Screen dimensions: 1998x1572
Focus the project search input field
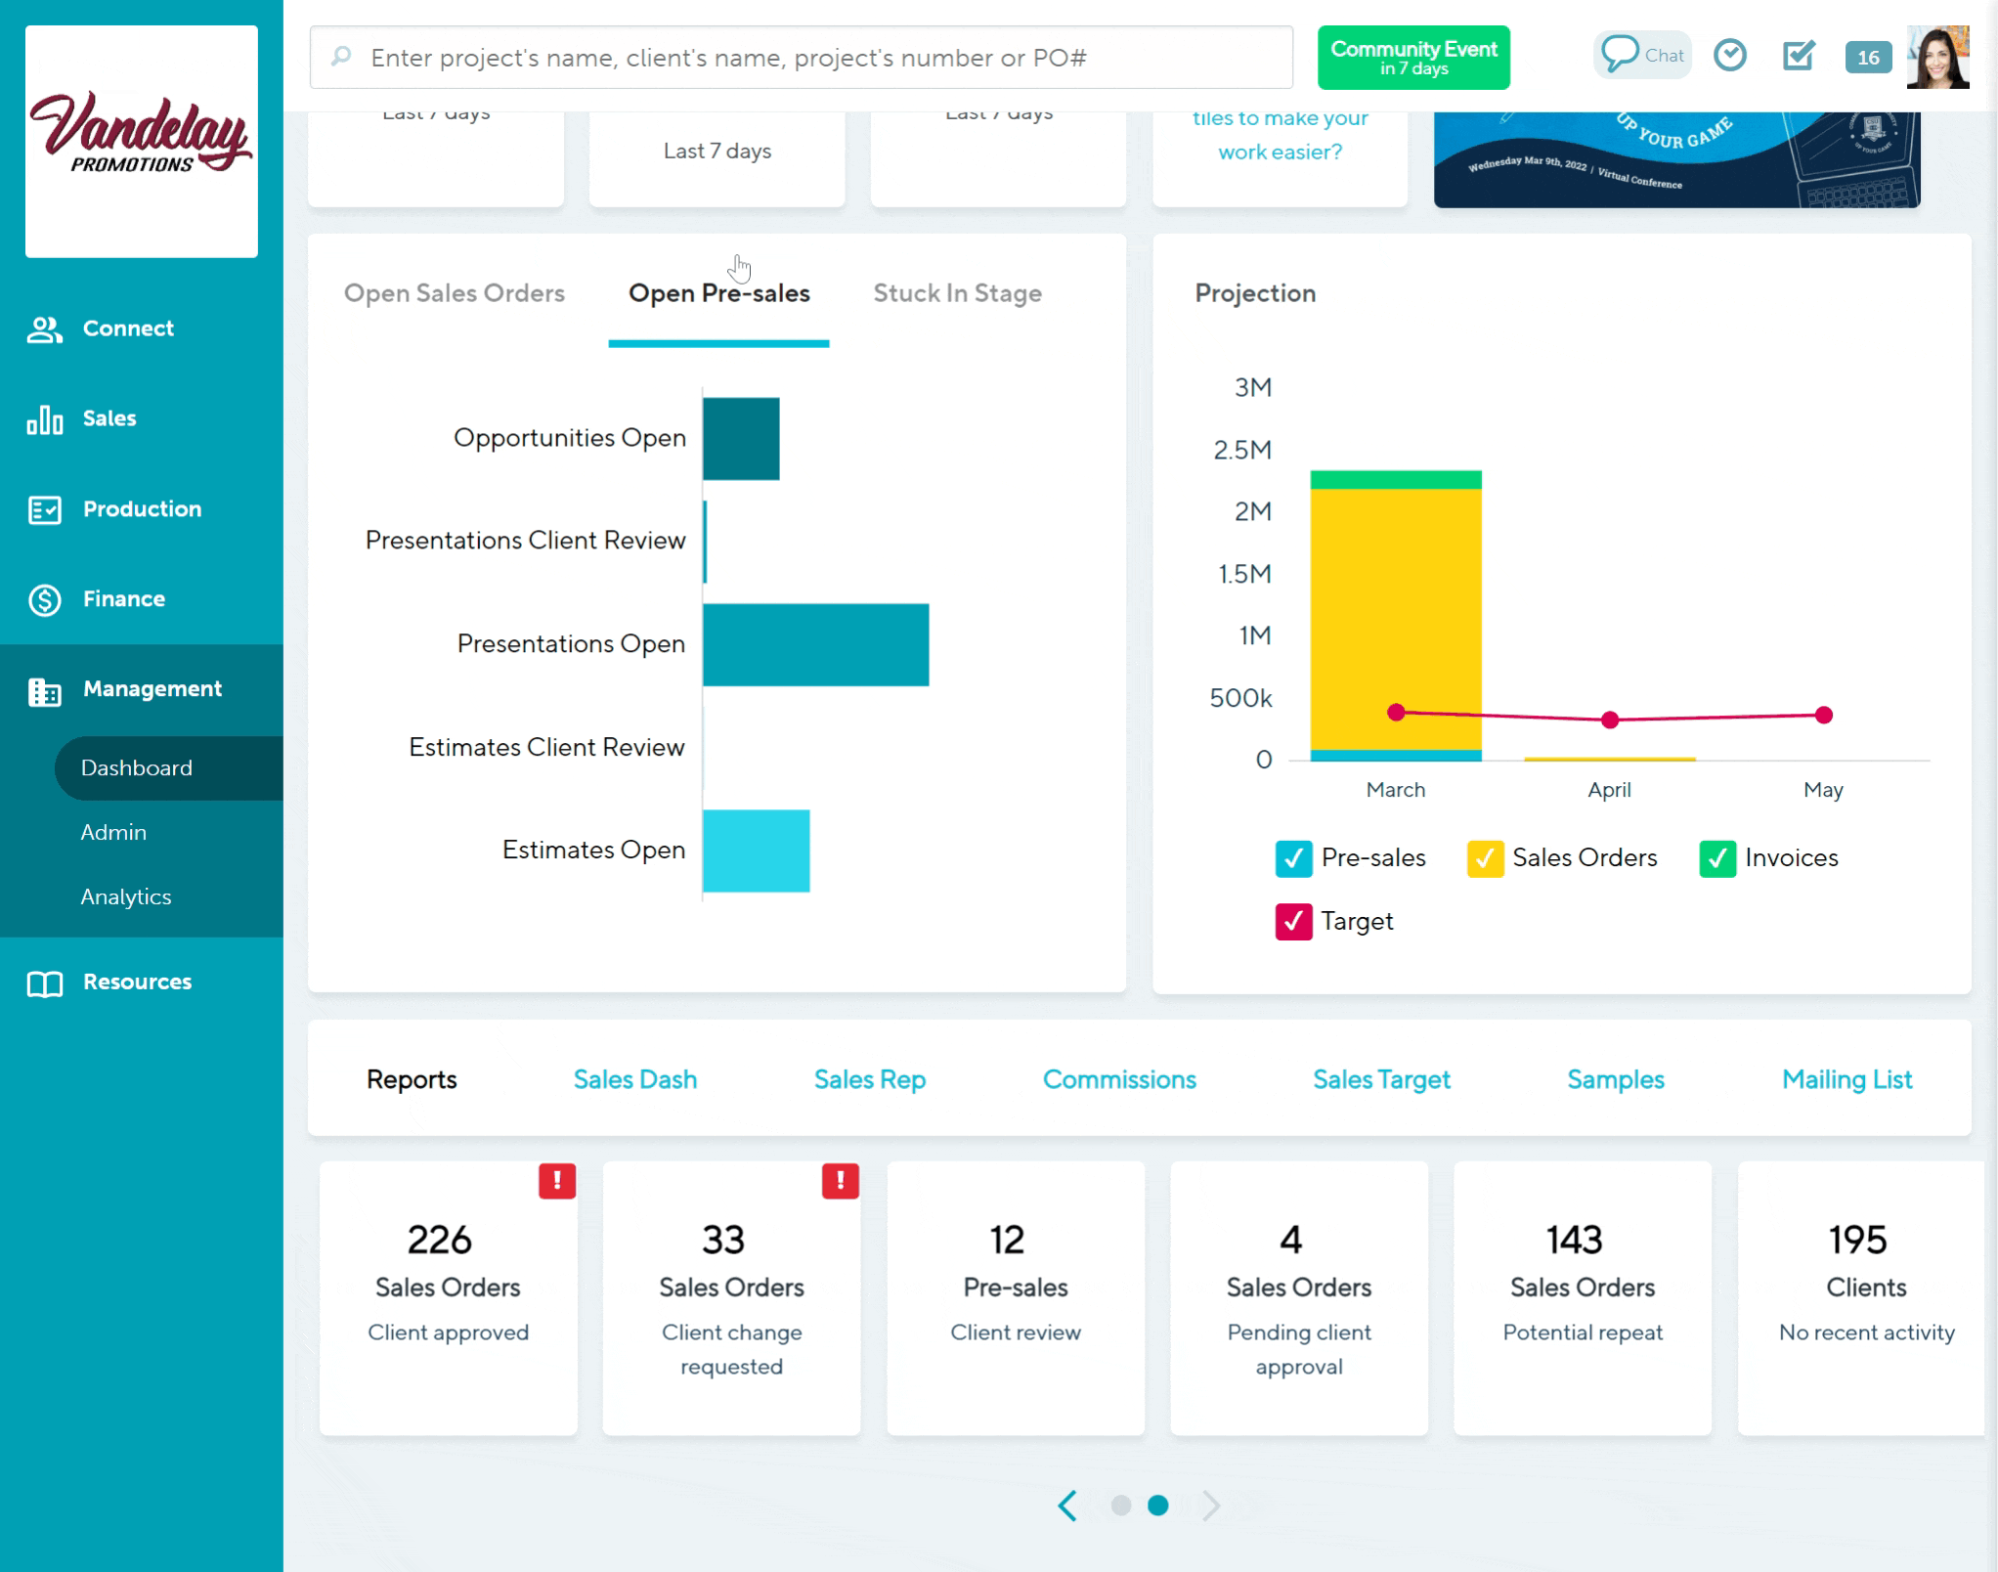point(802,58)
